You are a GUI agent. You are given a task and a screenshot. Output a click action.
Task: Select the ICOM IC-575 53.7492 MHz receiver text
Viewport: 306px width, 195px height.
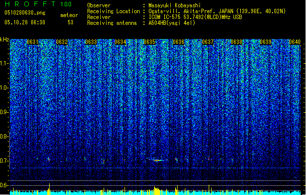pos(195,17)
